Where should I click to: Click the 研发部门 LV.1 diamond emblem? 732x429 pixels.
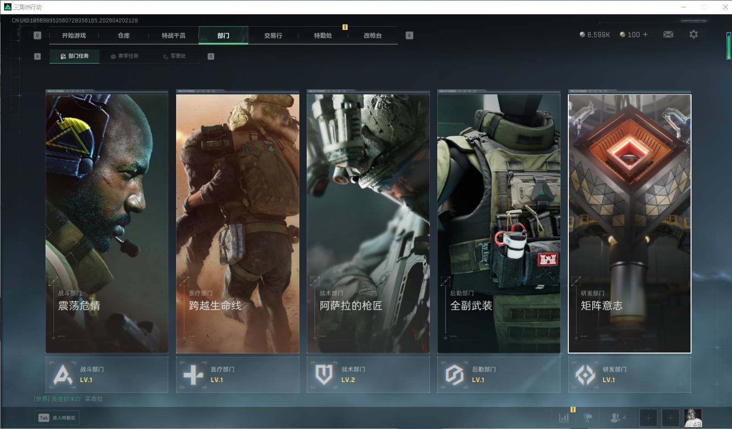click(x=585, y=375)
